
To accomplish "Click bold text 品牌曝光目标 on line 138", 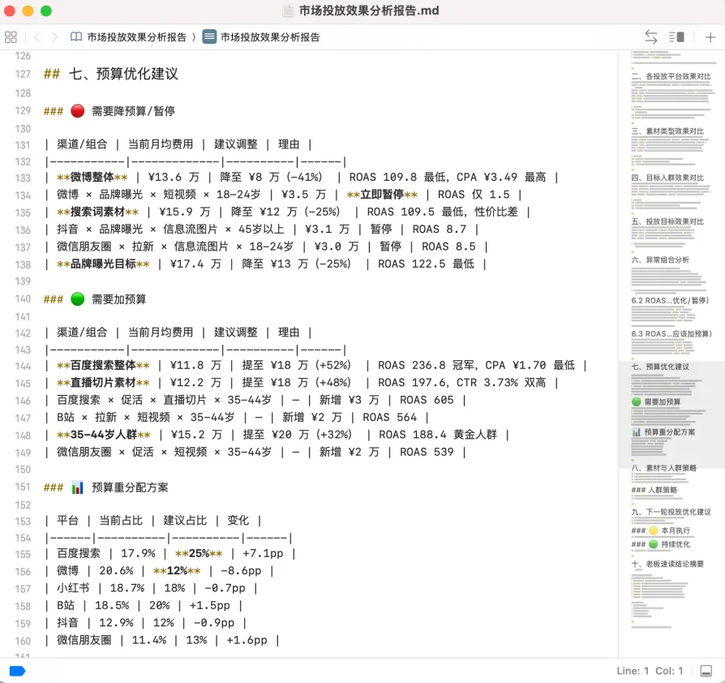I will (x=103, y=264).
